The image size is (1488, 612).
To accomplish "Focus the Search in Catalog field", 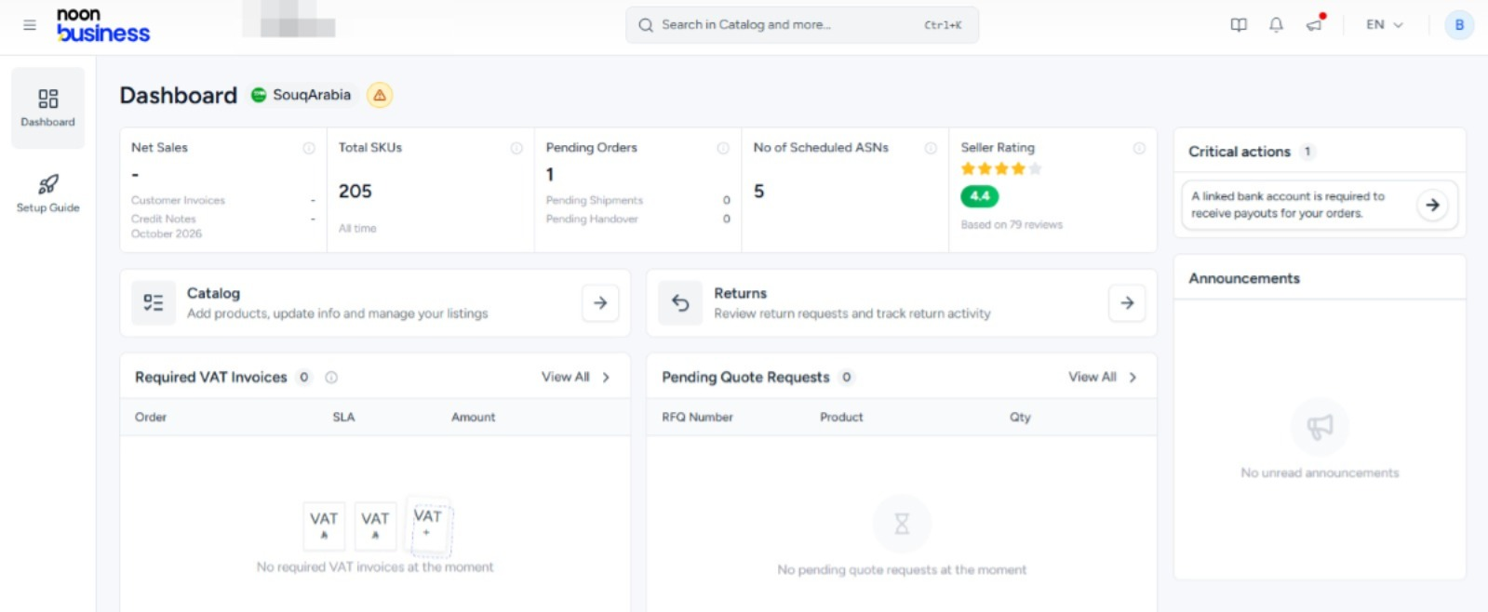I will point(801,25).
